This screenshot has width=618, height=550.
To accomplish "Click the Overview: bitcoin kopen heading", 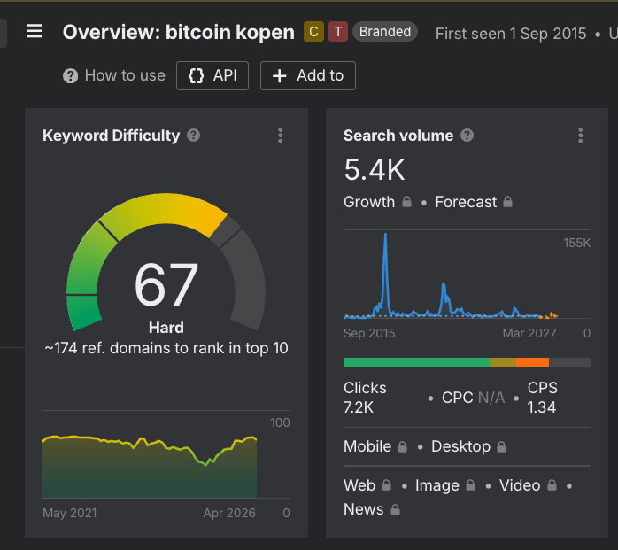I will 179,32.
